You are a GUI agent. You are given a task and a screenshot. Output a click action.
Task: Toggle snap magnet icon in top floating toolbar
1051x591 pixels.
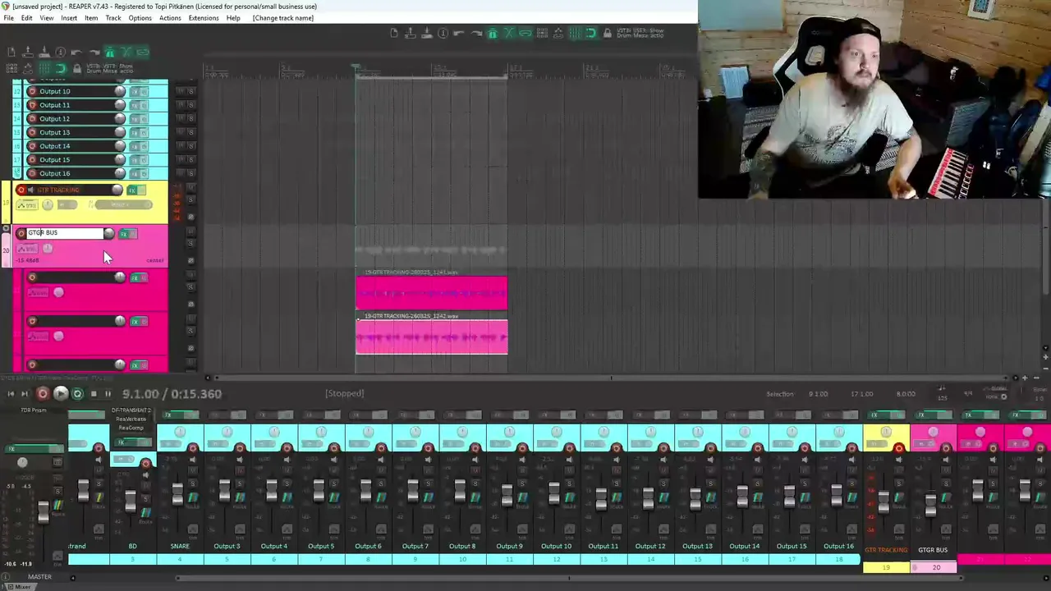[591, 33]
